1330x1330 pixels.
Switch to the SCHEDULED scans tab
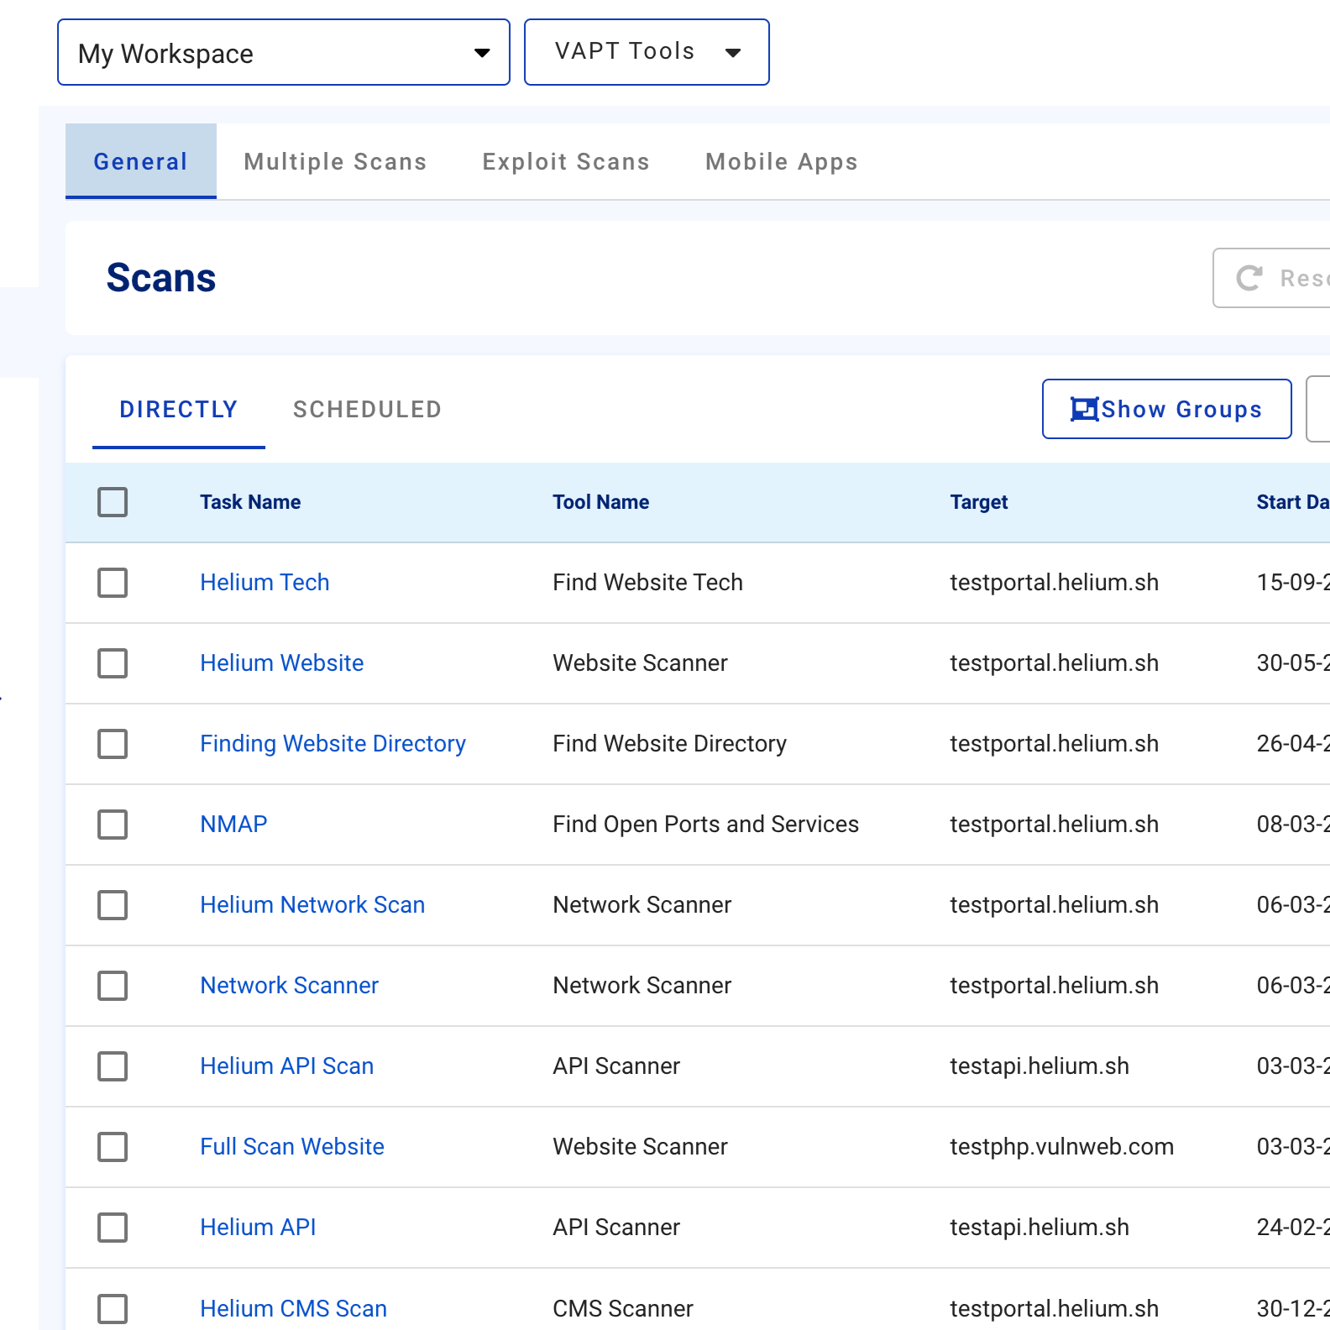(367, 409)
